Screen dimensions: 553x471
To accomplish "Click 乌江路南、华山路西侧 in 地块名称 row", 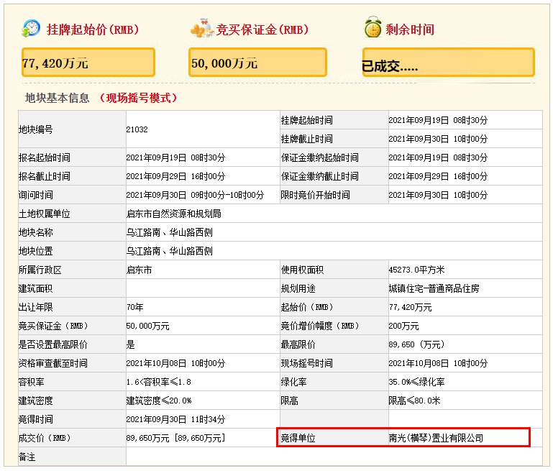I will point(169,232).
